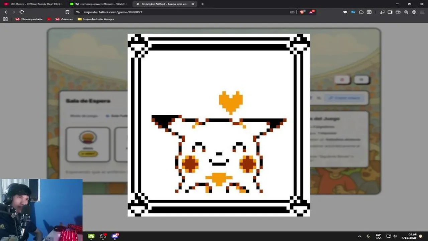Click the bookmark icon beside the address bar
The image size is (428, 241).
[67, 12]
